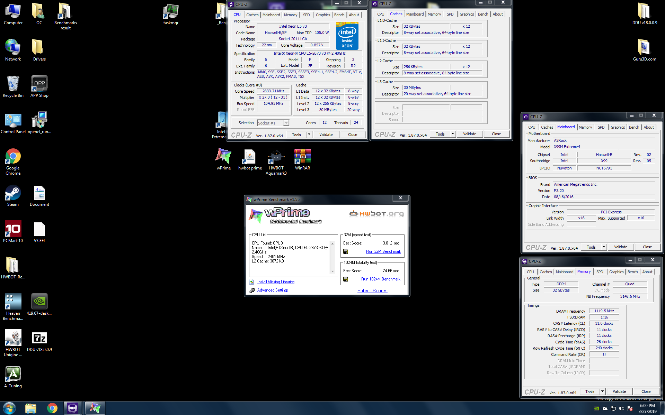Open the 7z DDU v18.0.0.9 archive
The image size is (665, 415).
(x=39, y=341)
